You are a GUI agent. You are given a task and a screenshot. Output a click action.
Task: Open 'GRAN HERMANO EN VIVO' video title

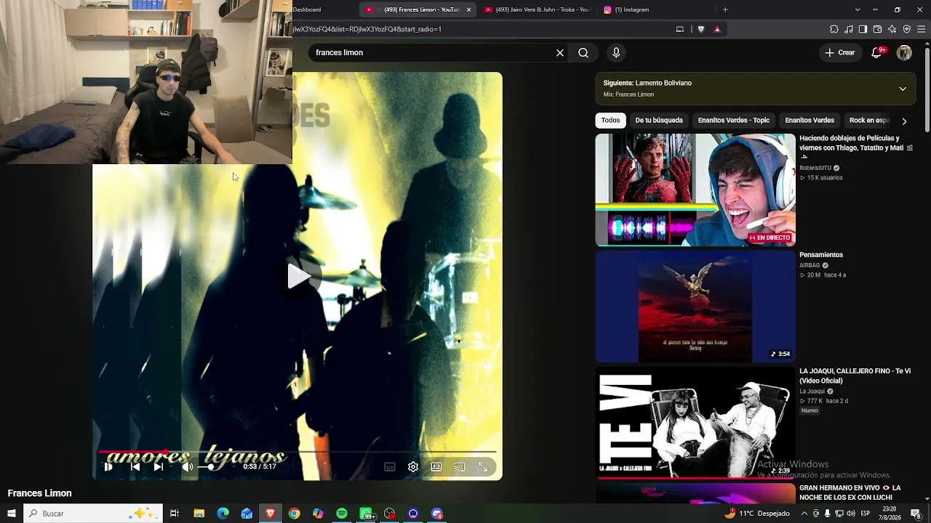pyautogui.click(x=850, y=492)
